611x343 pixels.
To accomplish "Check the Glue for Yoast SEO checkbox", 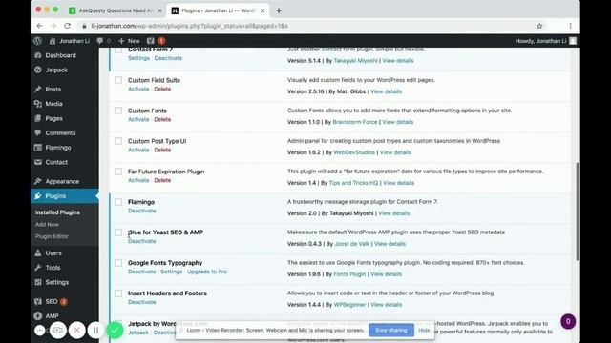I will click(118, 232).
